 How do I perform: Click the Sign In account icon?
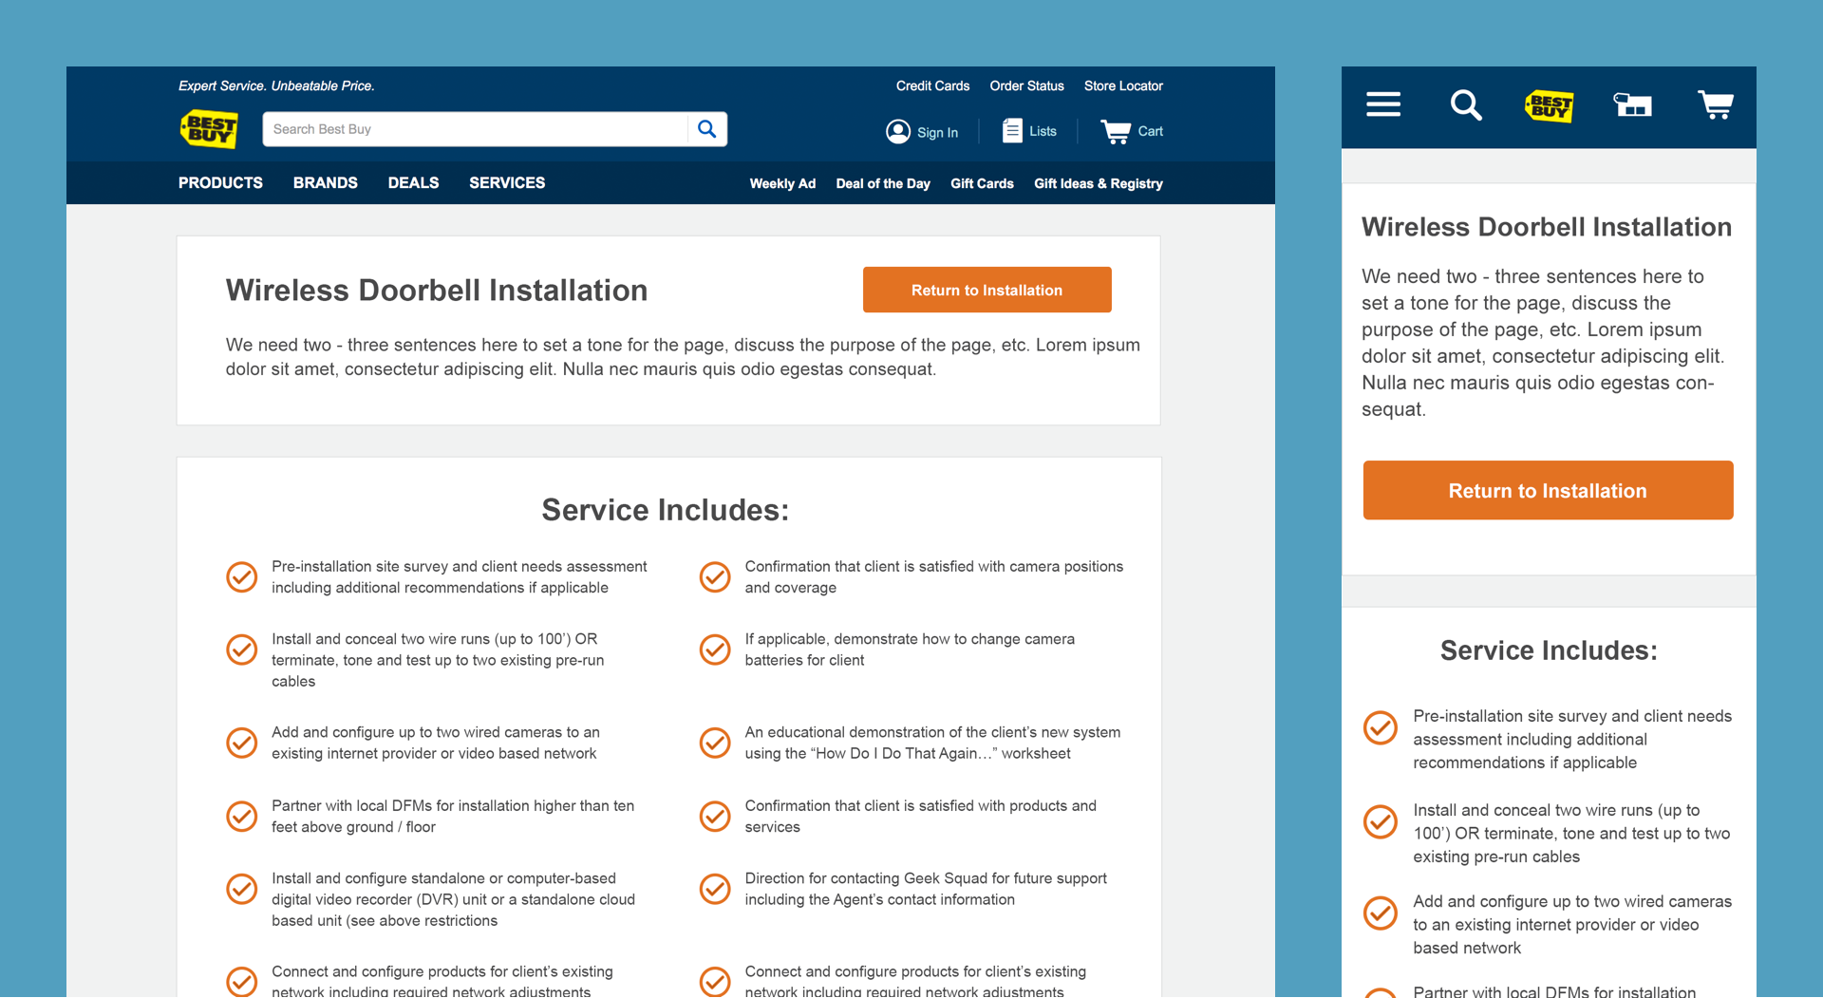coord(897,132)
